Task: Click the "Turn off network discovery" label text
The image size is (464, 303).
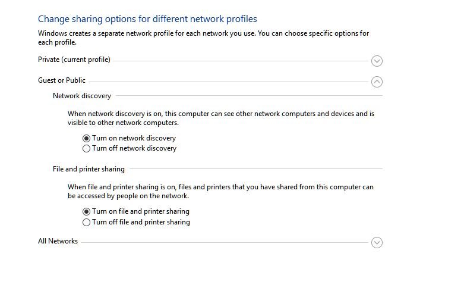Action: pyautogui.click(x=134, y=148)
